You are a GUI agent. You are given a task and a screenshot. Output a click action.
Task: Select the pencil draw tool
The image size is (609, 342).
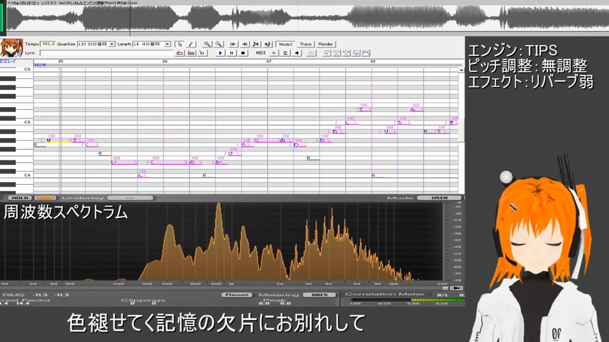point(191,44)
